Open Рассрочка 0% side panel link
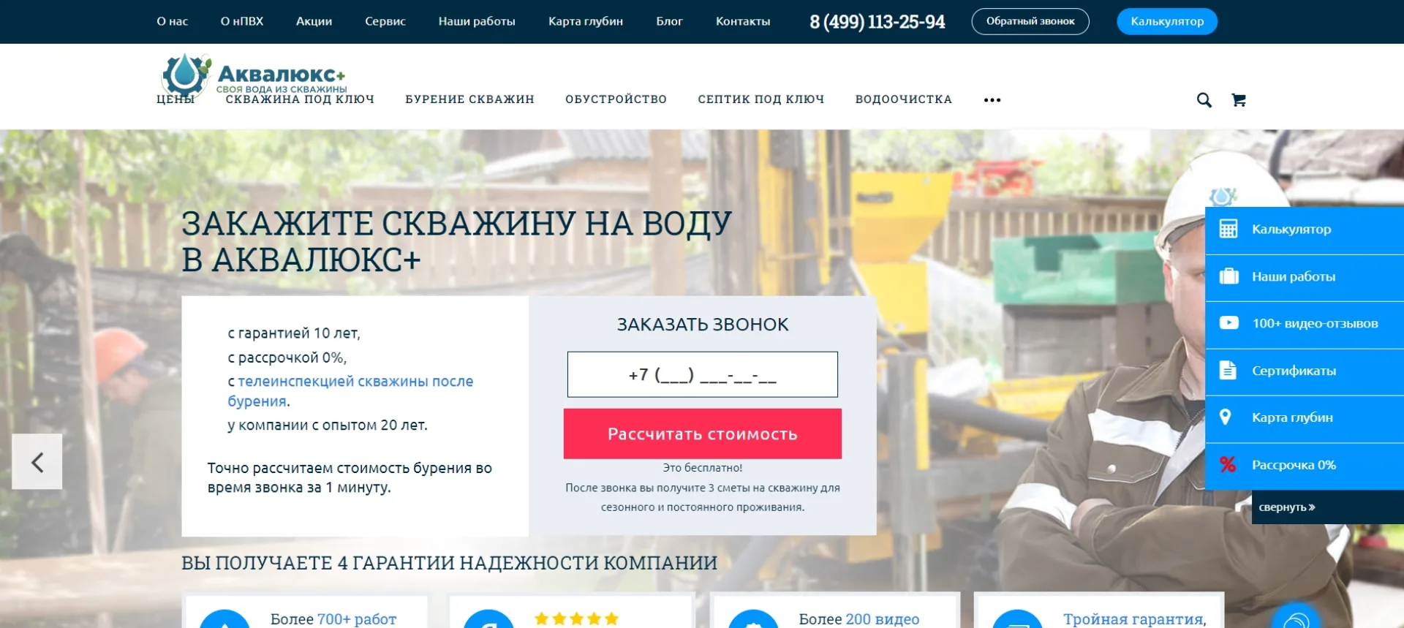This screenshot has width=1404, height=628. pyautogui.click(x=1305, y=466)
